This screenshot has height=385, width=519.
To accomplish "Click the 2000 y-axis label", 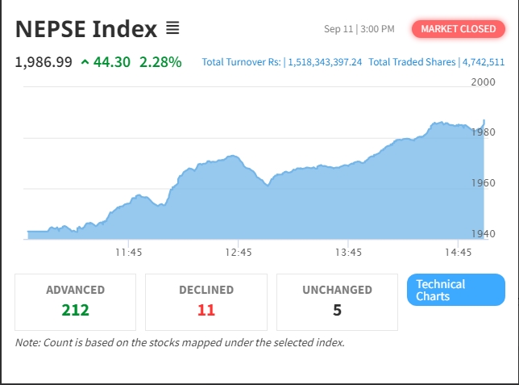I will pyautogui.click(x=484, y=82).
